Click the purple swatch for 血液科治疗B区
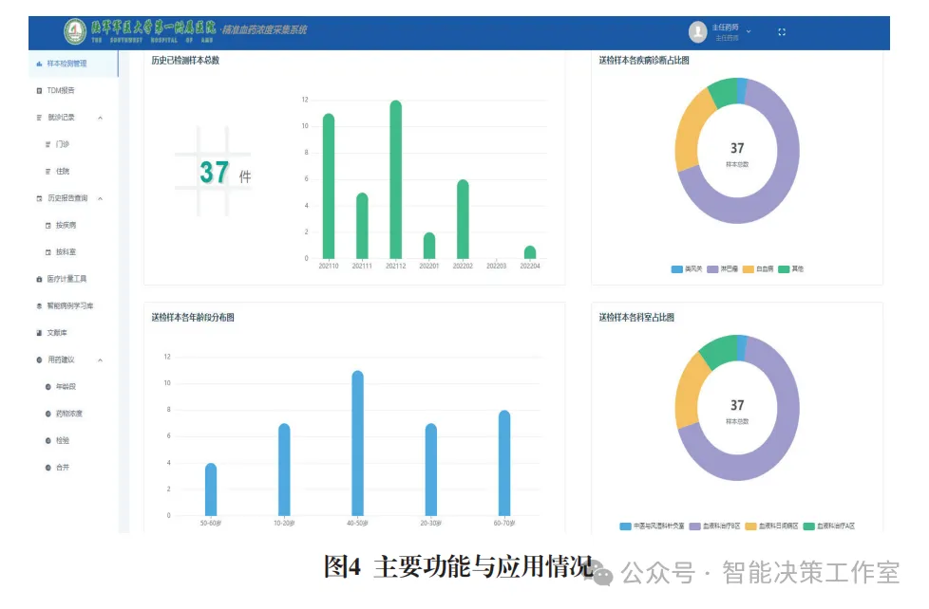This screenshot has height=609, width=929. (x=694, y=526)
